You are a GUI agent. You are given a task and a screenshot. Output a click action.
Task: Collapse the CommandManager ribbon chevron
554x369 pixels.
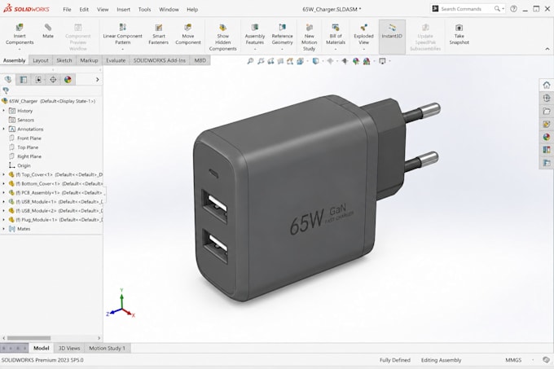547,49
